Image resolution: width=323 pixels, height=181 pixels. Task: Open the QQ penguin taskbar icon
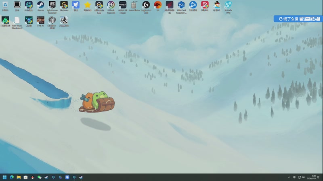[x=32, y=177]
